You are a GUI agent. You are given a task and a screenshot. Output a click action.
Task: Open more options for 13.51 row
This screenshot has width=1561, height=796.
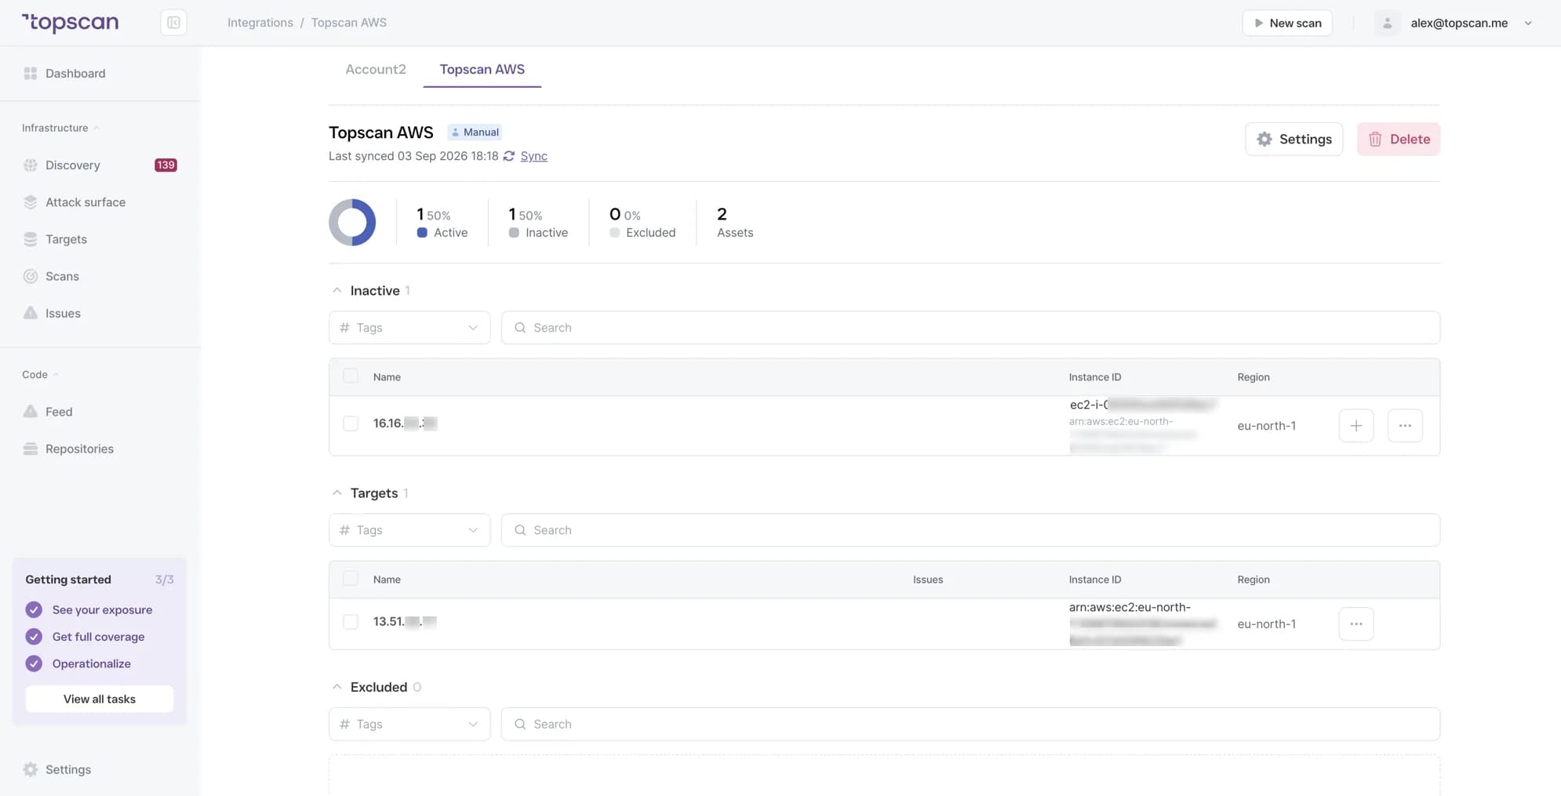pyautogui.click(x=1356, y=624)
